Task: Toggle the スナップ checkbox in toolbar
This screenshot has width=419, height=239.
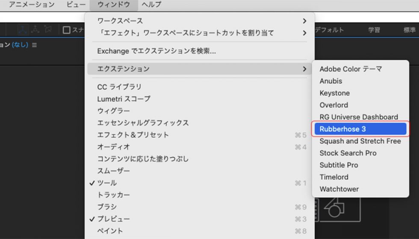Action: (67, 30)
